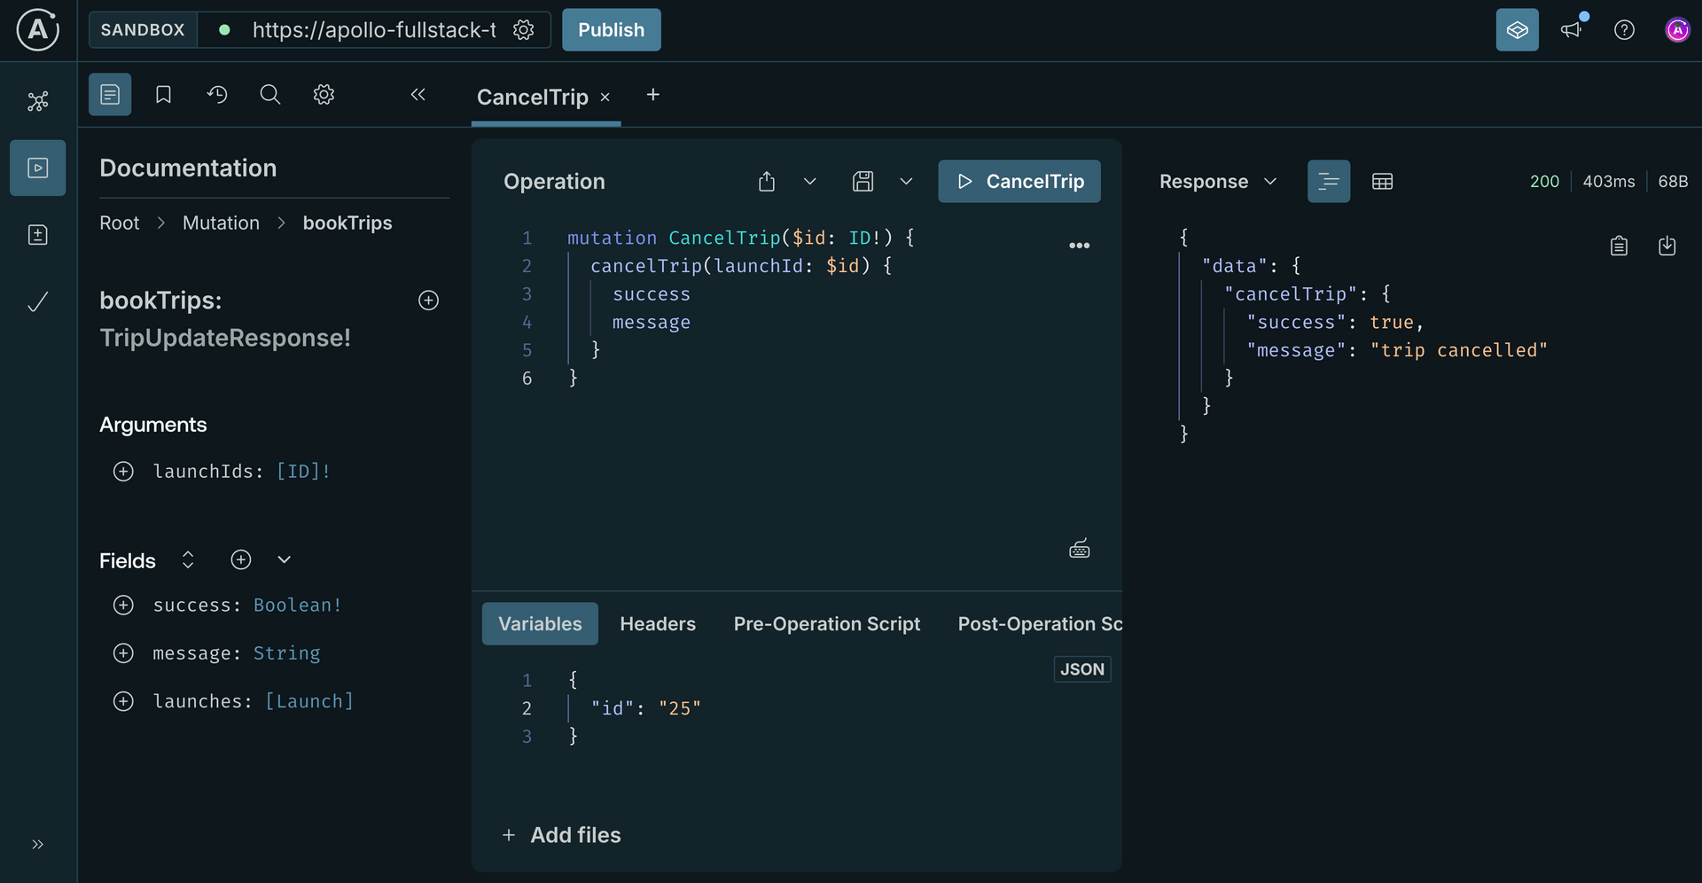Copy the response using the clipboard icon

point(1620,246)
